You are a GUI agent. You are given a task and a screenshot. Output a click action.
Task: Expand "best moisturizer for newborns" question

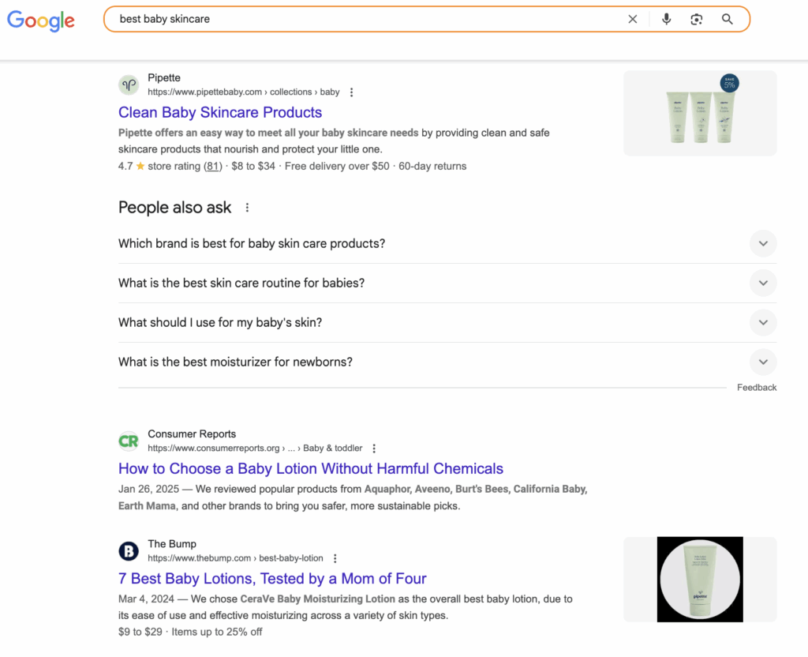click(762, 362)
